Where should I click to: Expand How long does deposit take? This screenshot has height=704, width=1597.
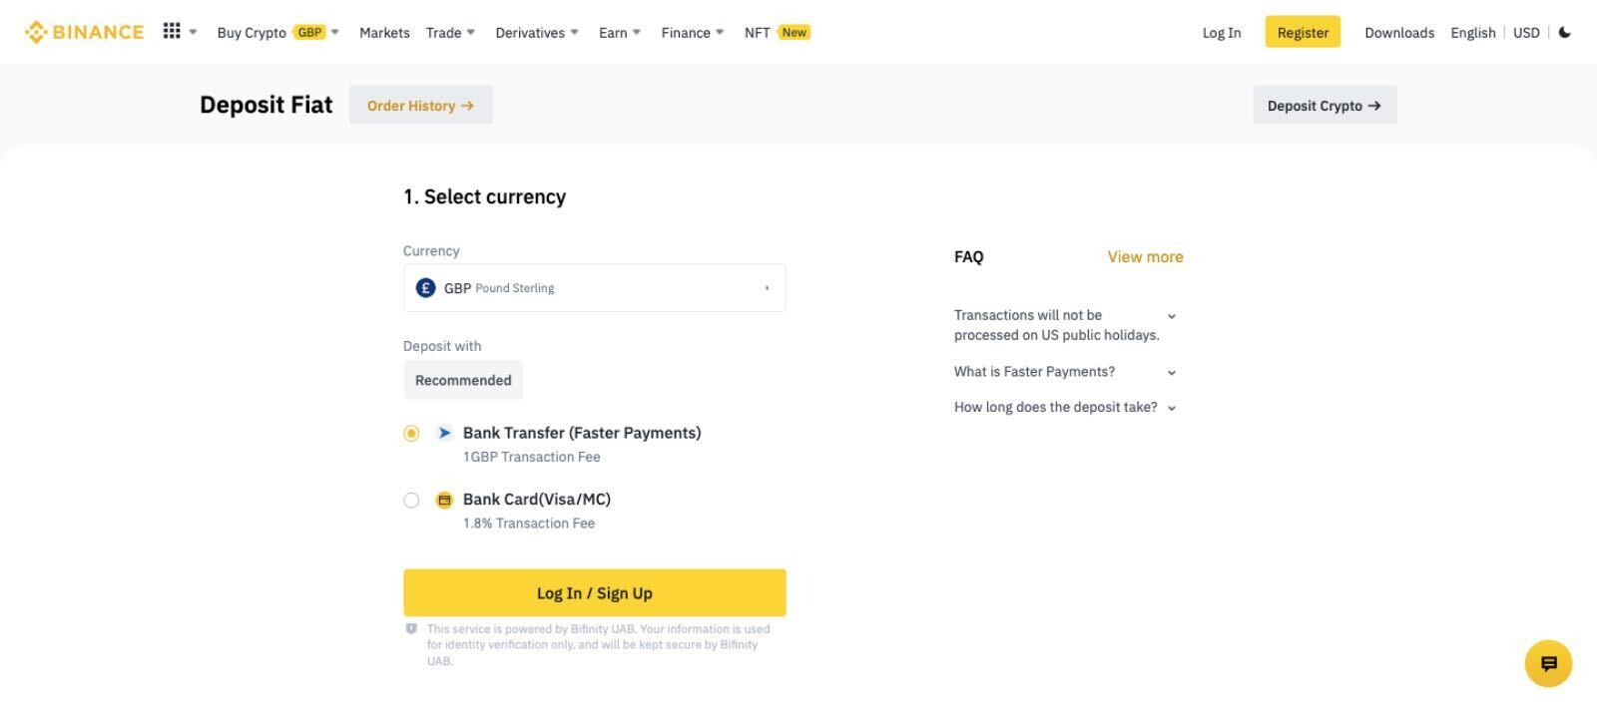pos(1065,407)
